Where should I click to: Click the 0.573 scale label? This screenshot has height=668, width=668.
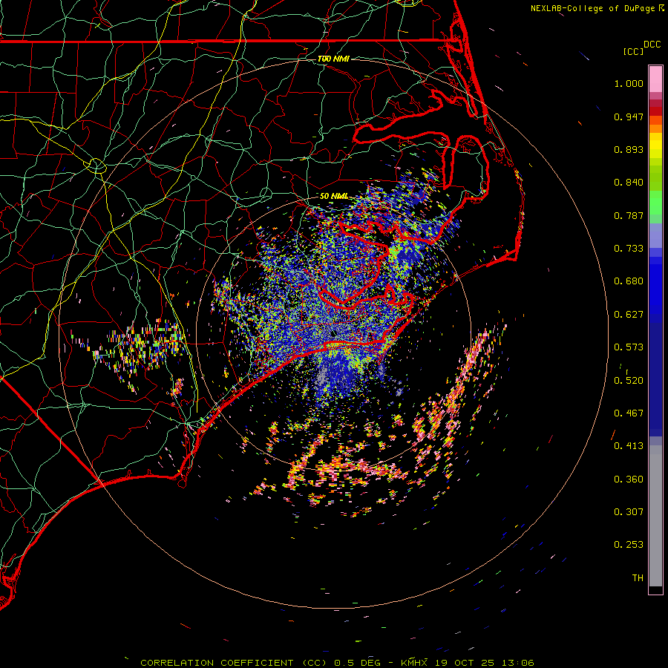pos(629,347)
